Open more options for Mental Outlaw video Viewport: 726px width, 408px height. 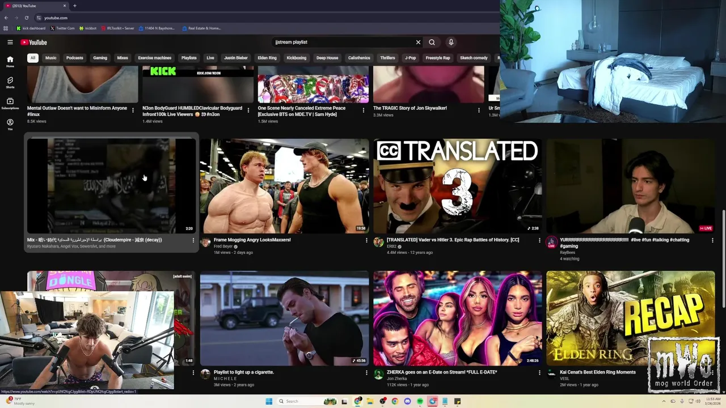[133, 110]
